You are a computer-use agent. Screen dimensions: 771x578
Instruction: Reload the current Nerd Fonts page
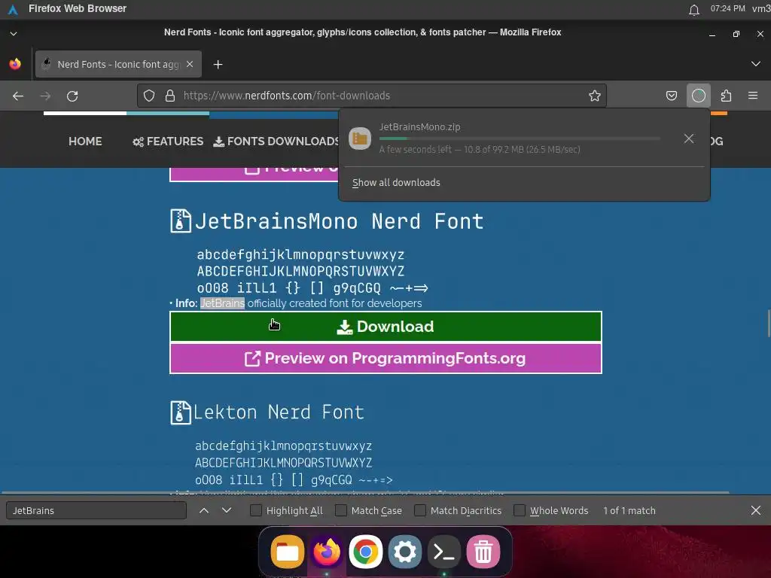click(x=72, y=96)
